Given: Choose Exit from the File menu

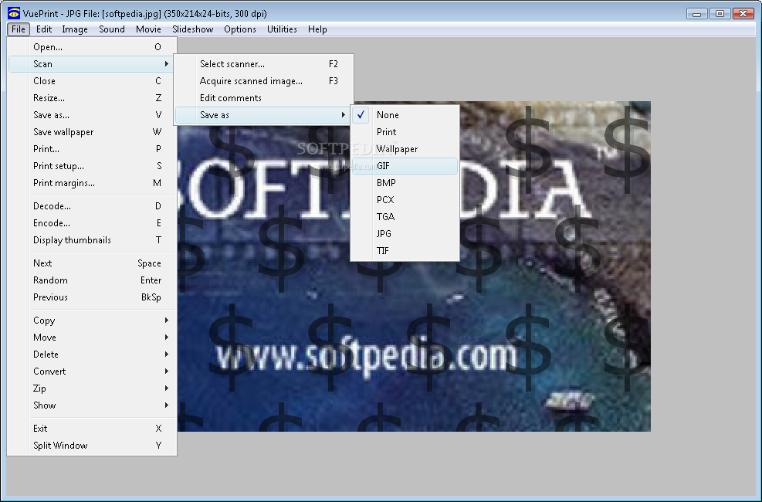Looking at the screenshot, I should [92, 429].
